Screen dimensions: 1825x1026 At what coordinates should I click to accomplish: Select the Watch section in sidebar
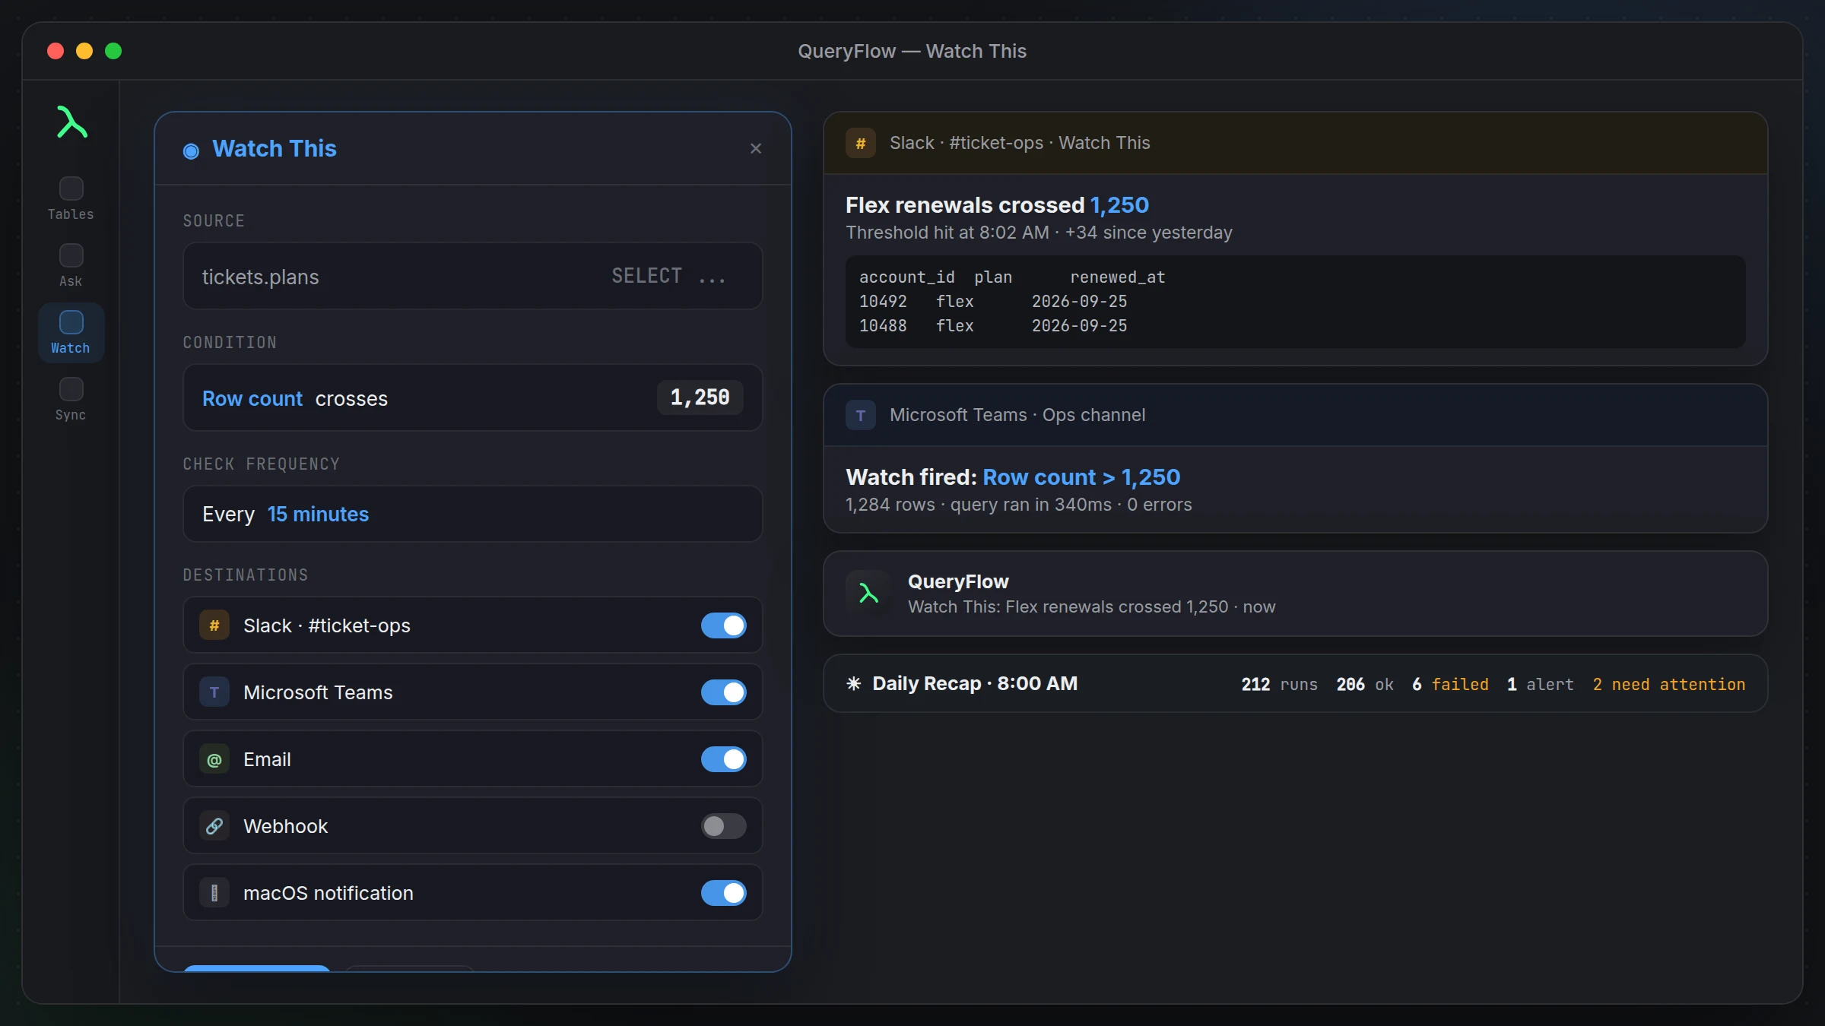click(71, 333)
